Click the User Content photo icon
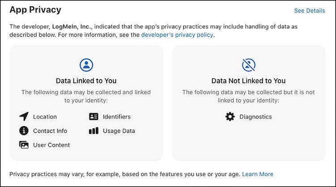The width and height of the screenshot is (336, 187). tap(24, 145)
